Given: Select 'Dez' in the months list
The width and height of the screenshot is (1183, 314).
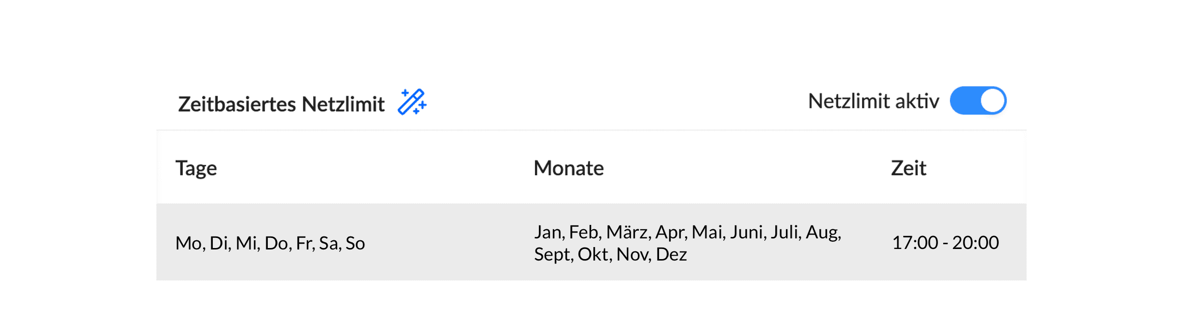Looking at the screenshot, I should pyautogui.click(x=671, y=255).
